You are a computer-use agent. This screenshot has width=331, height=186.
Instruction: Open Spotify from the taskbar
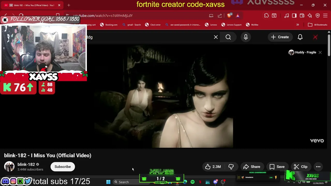[192, 182]
